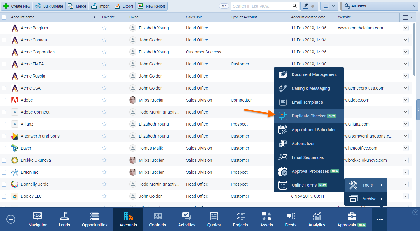Favorite Acme Belgium with its star
This screenshot has width=420, height=231.
click(104, 28)
